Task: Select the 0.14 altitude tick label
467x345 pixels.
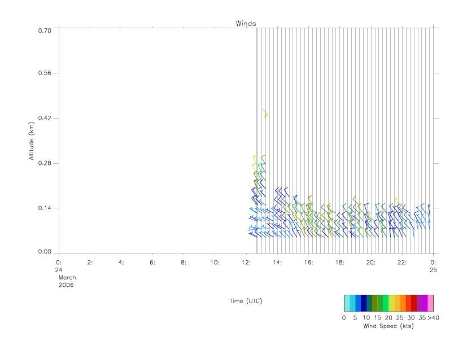Action: pos(45,208)
